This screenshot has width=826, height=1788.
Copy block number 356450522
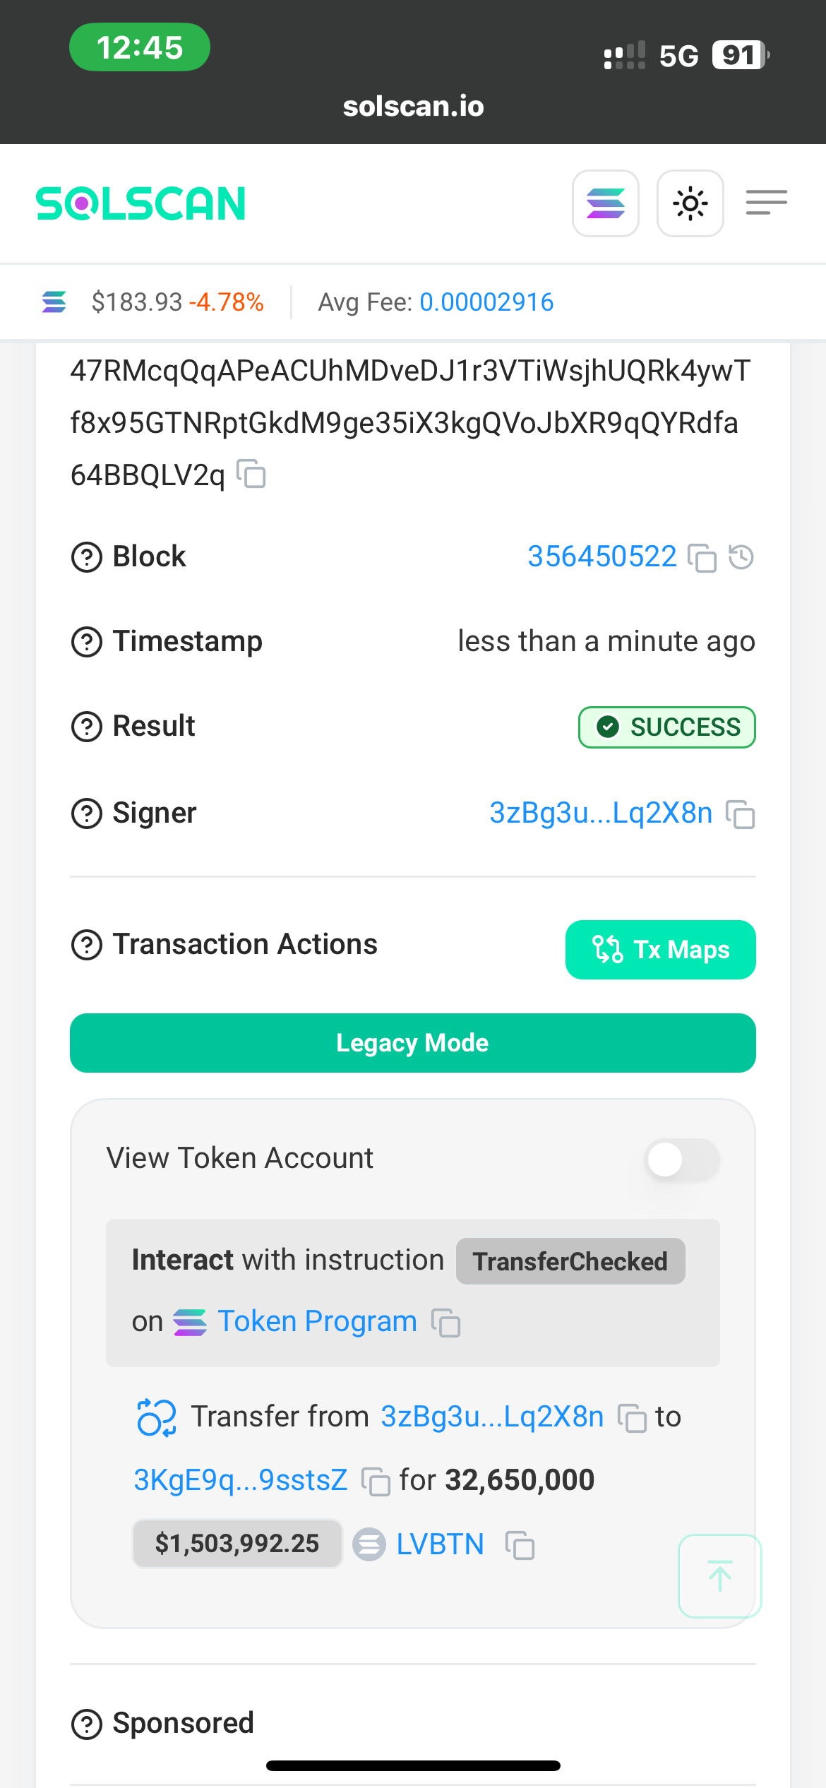point(702,558)
